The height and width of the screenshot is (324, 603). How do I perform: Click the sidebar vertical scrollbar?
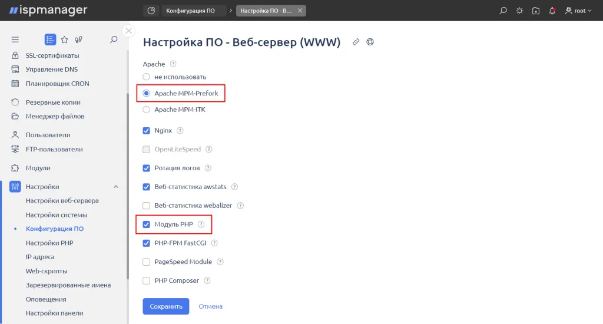[128, 186]
